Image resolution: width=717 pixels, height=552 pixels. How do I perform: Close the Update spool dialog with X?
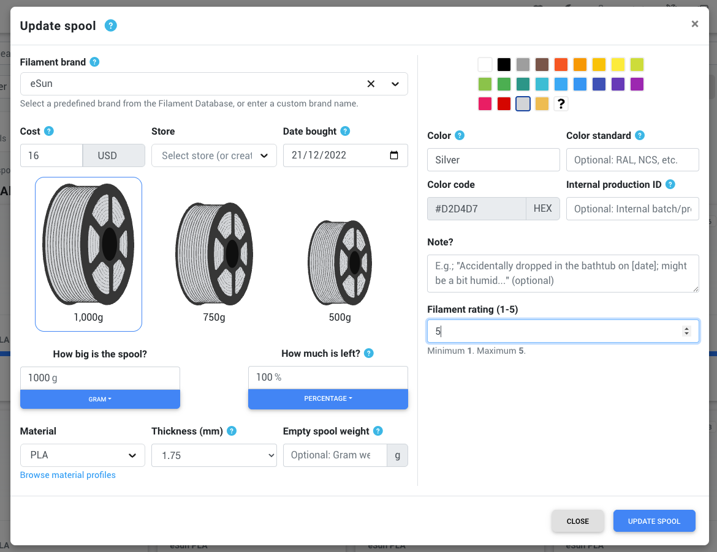694,24
